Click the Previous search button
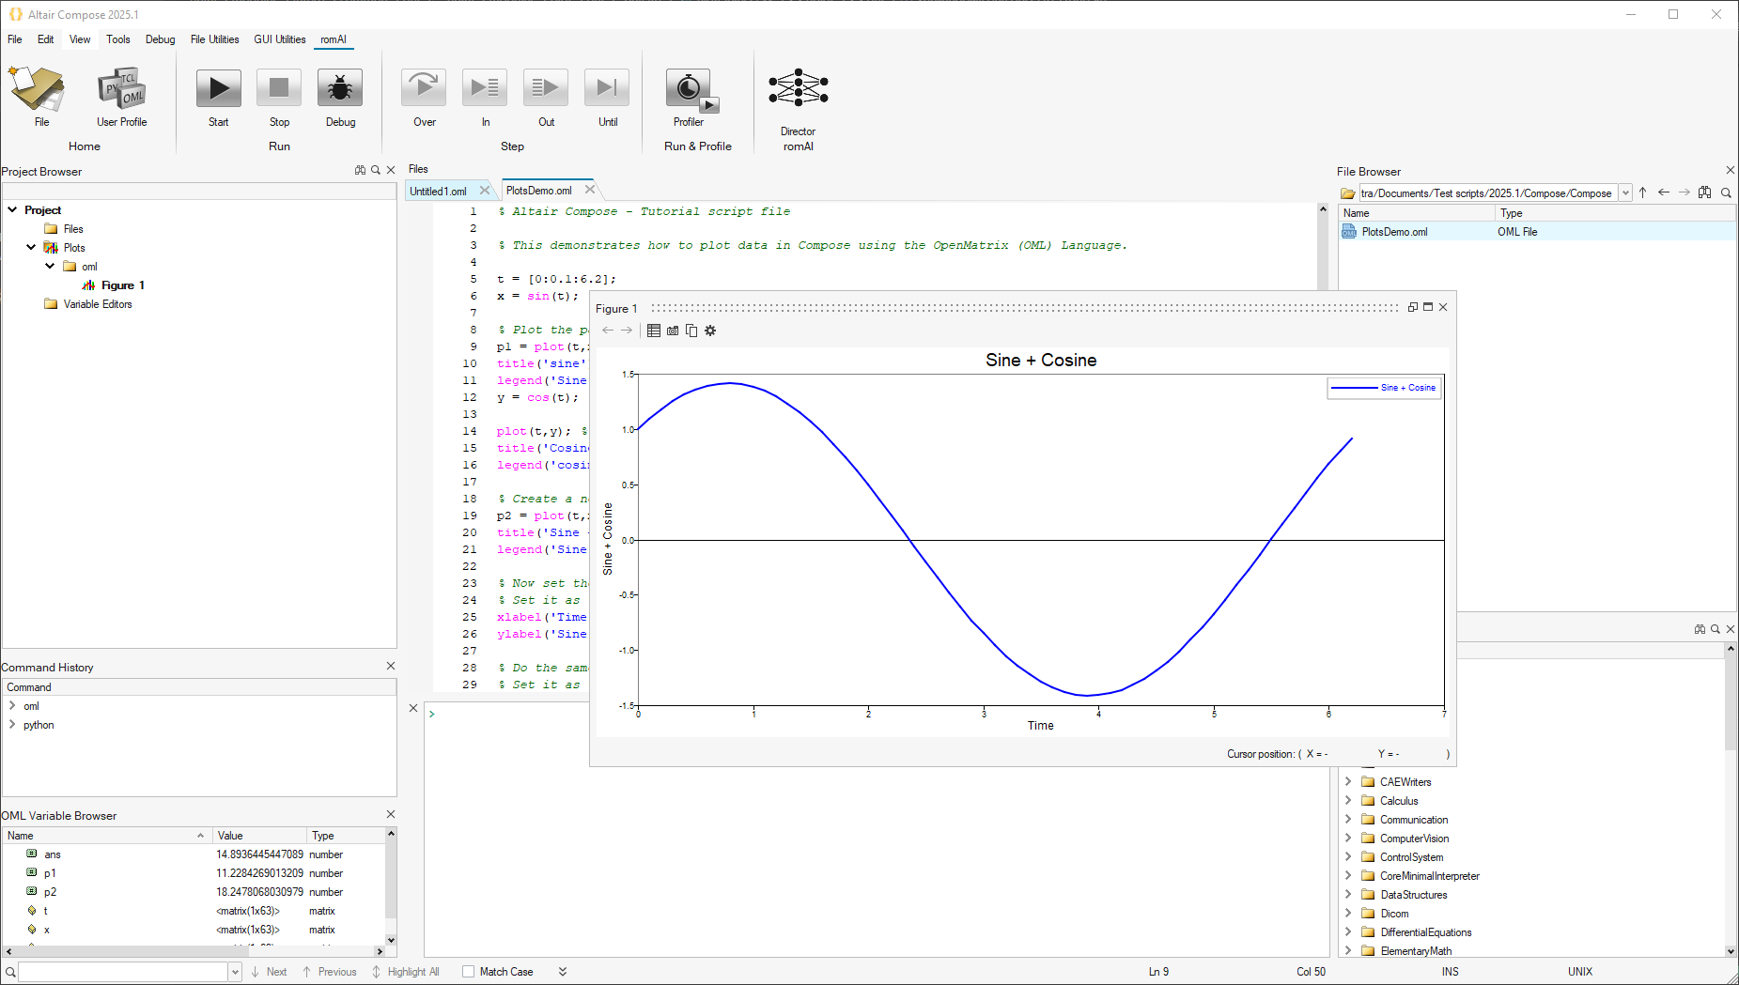The width and height of the screenshot is (1739, 985). click(330, 972)
